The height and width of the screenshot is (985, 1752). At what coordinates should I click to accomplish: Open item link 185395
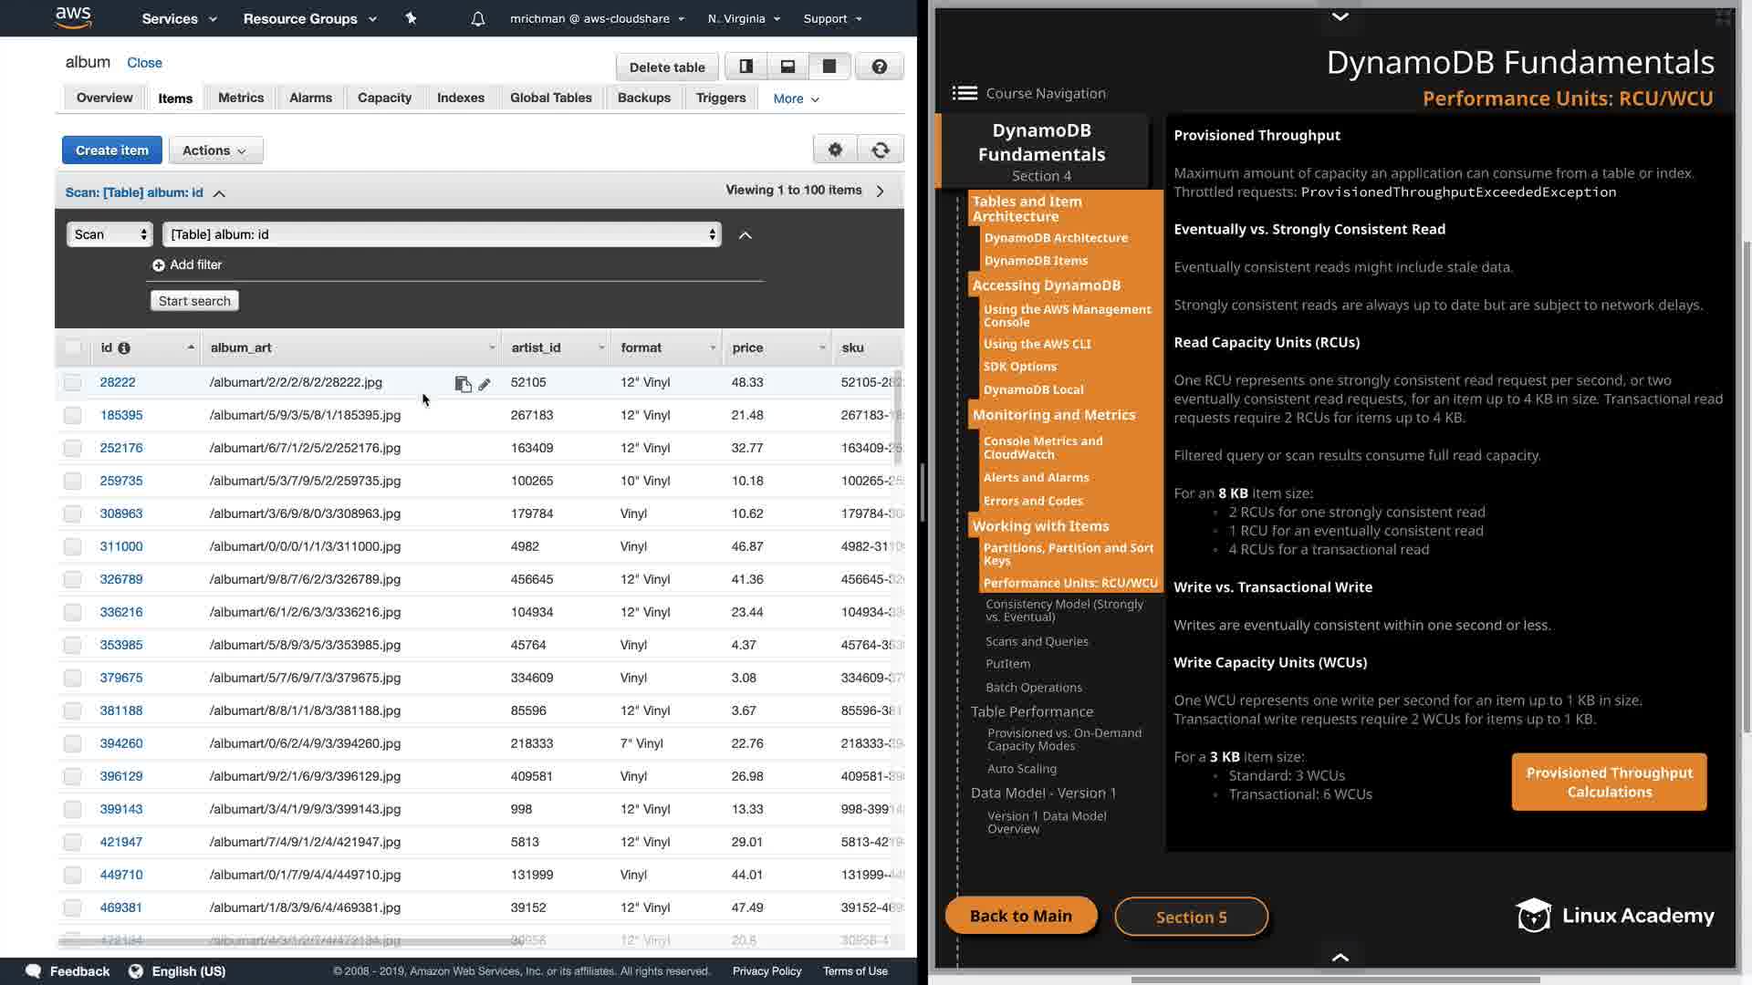pos(121,415)
